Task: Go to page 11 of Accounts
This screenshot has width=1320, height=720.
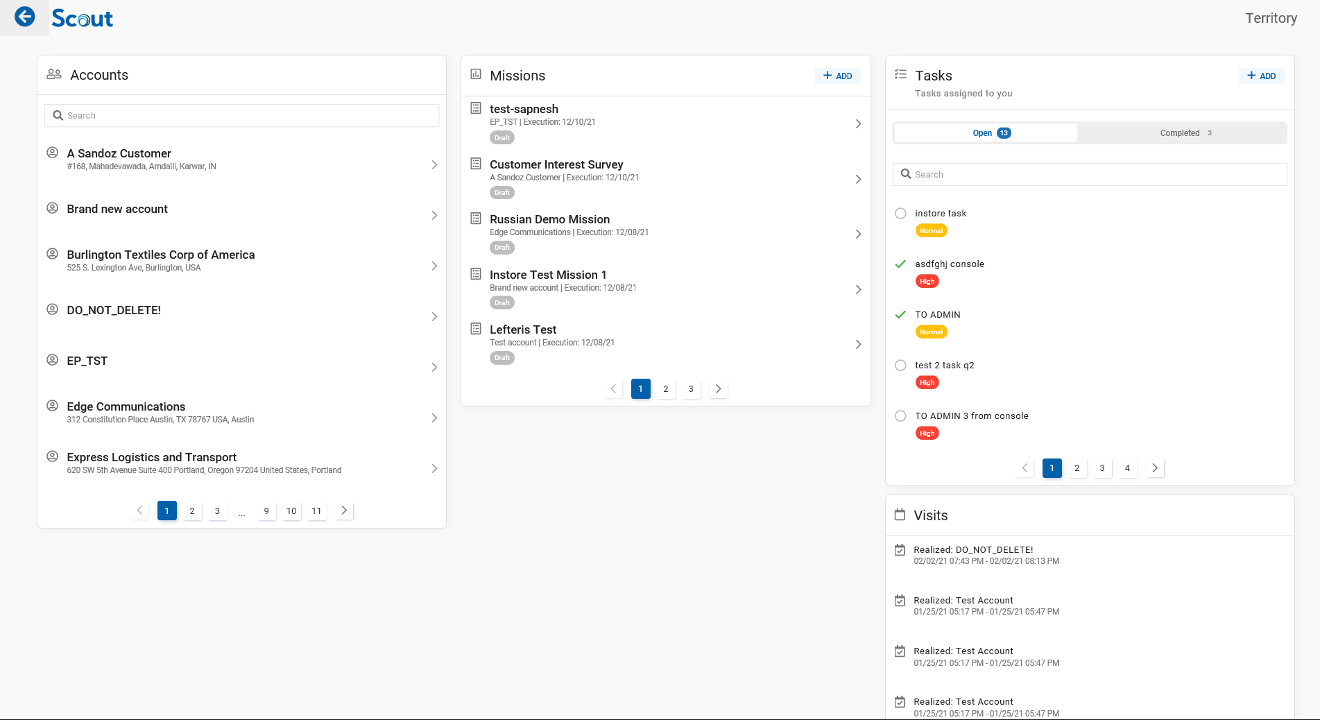Action: (316, 511)
